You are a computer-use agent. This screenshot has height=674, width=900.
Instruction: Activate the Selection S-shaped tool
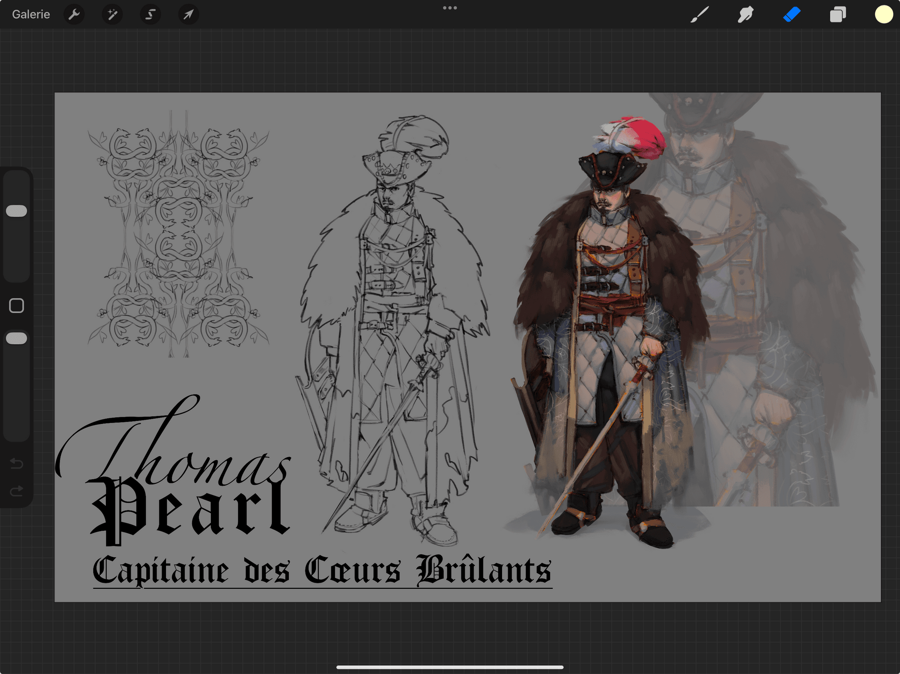[x=150, y=15]
